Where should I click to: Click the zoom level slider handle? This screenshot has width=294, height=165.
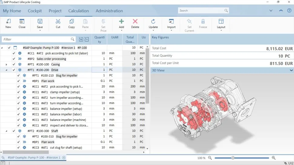[233, 158]
